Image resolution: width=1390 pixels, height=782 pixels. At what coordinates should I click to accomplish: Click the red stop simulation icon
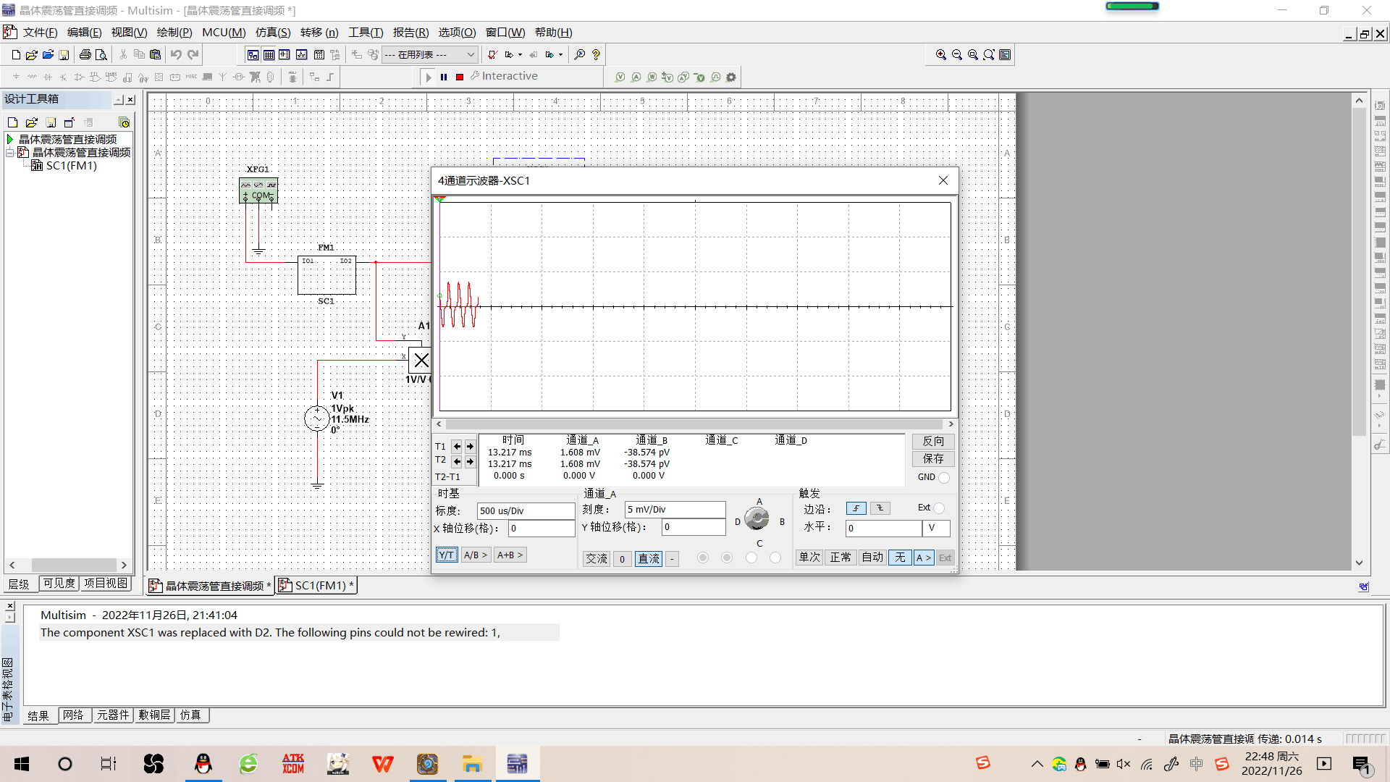pos(460,77)
